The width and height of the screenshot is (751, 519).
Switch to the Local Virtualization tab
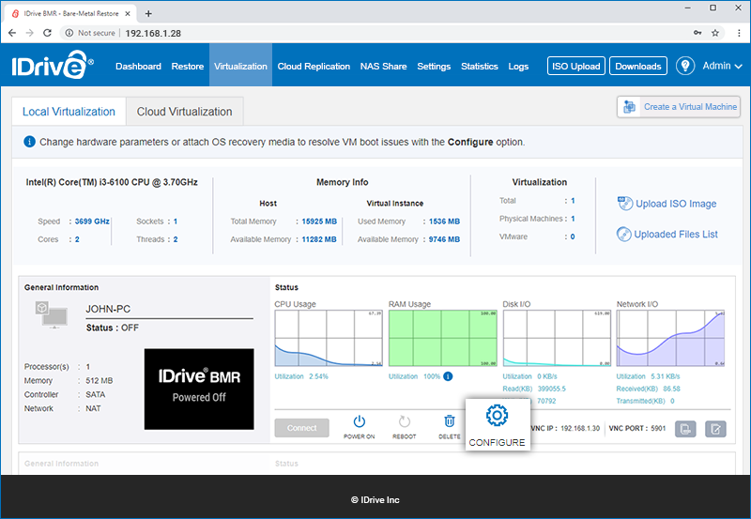(x=69, y=111)
